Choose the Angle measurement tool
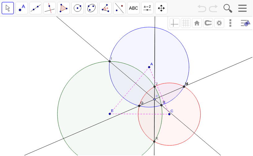The image size is (253, 156). click(x=105, y=8)
